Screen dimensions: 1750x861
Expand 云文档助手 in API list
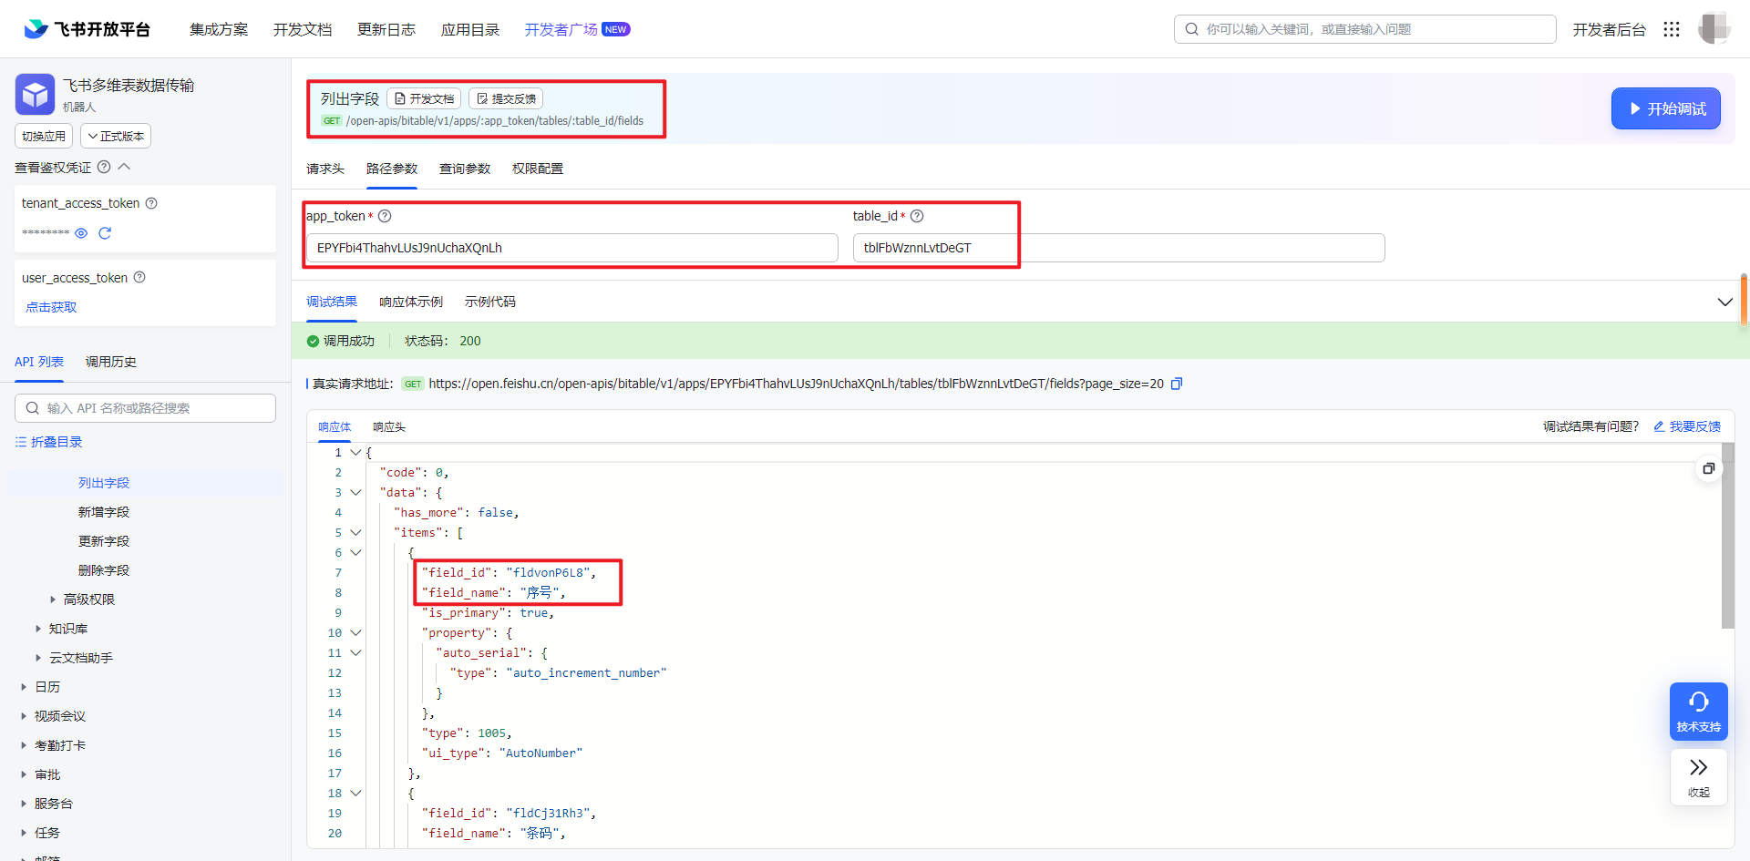click(38, 658)
